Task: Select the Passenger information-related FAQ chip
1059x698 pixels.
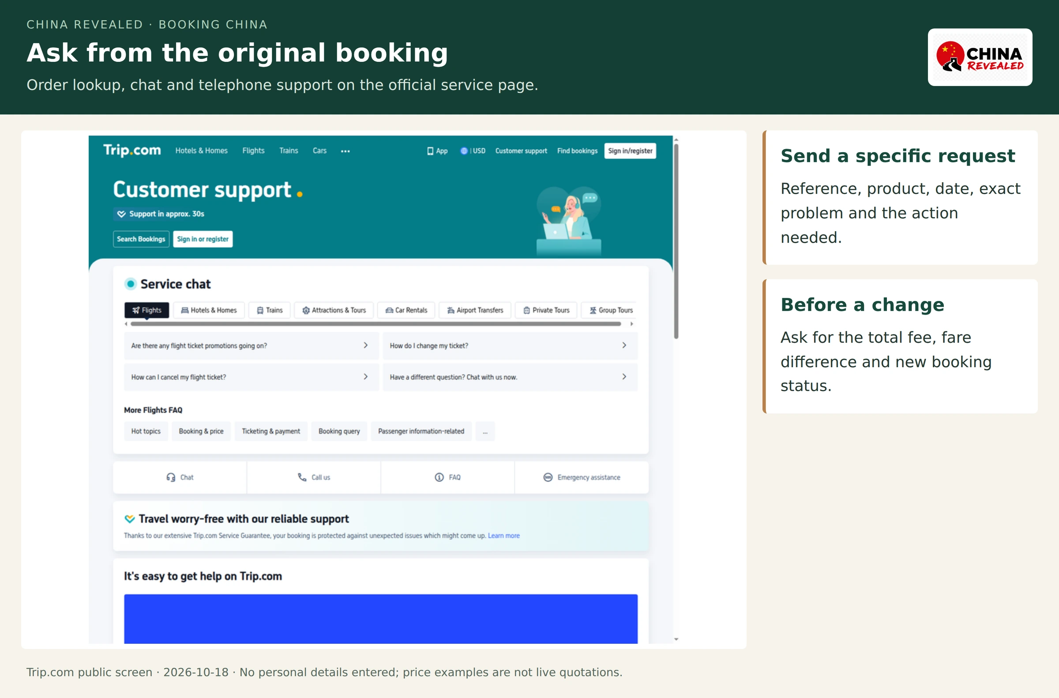Action: pos(421,432)
